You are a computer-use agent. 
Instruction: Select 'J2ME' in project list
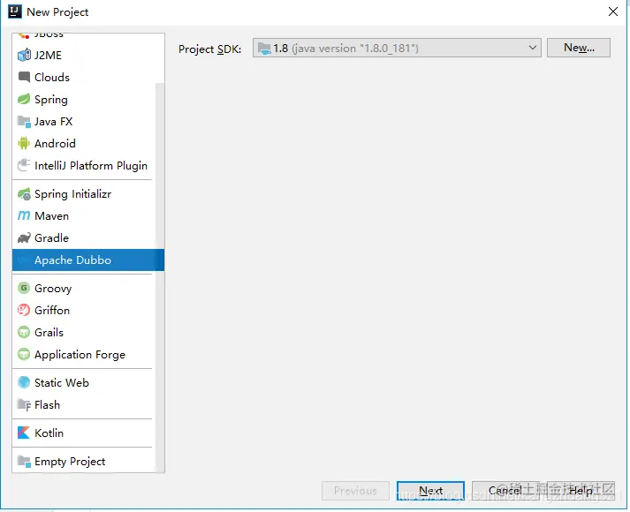(x=84, y=55)
